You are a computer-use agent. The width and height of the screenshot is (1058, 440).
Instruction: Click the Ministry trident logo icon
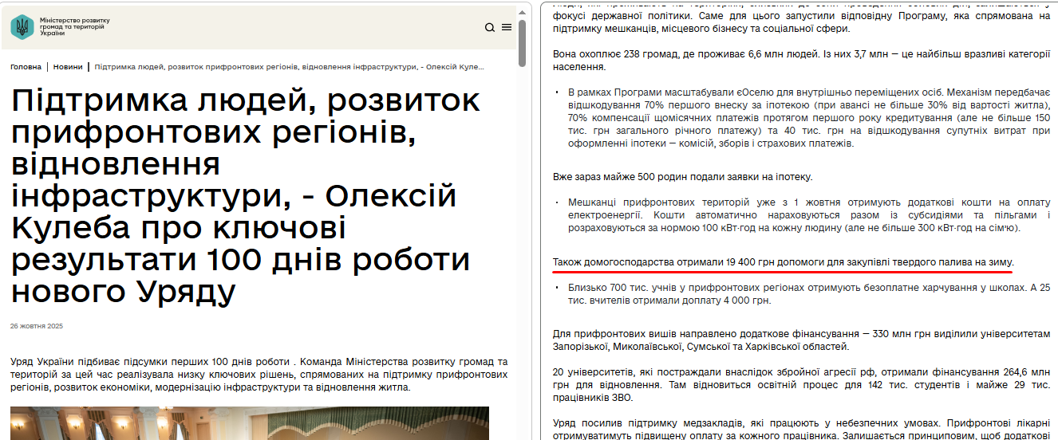point(22,27)
